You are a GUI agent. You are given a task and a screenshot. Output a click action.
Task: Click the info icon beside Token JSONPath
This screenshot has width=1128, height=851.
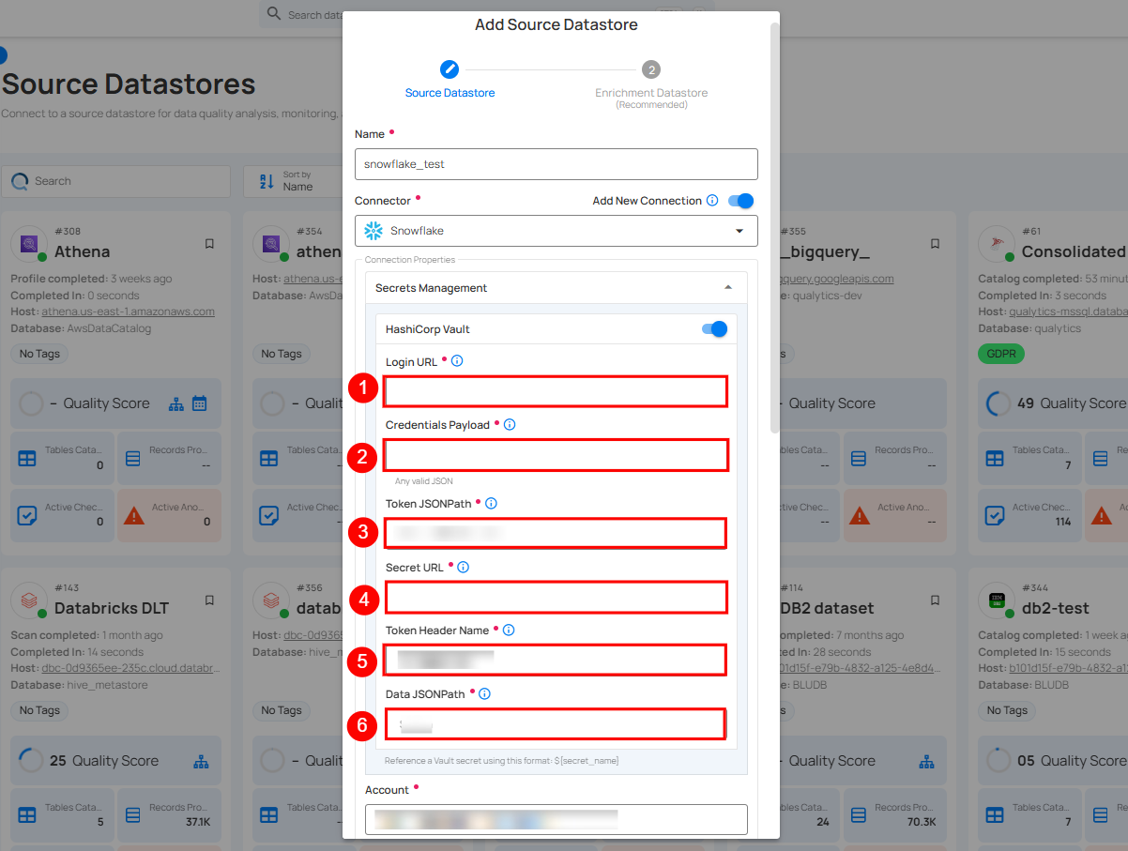tap(491, 504)
